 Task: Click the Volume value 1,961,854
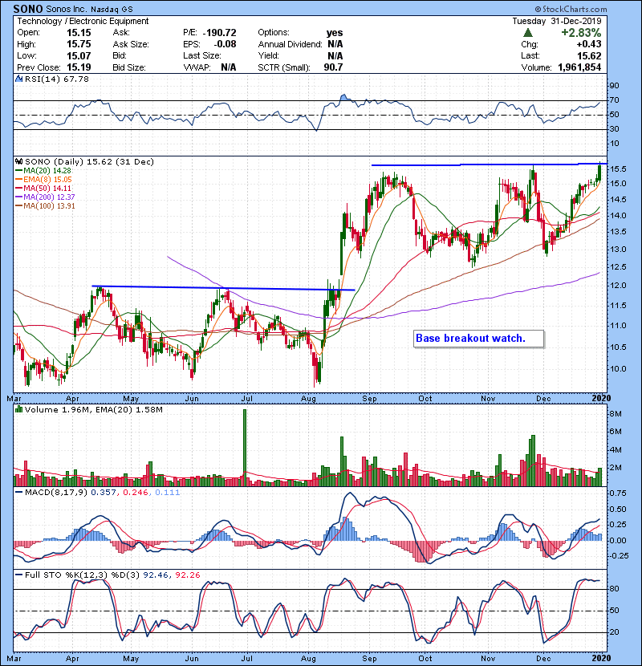point(579,67)
